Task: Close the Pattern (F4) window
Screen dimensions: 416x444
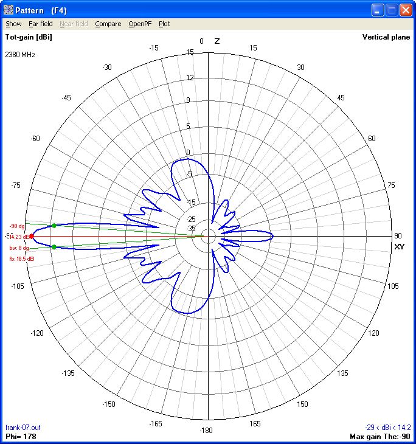Action: (406, 10)
